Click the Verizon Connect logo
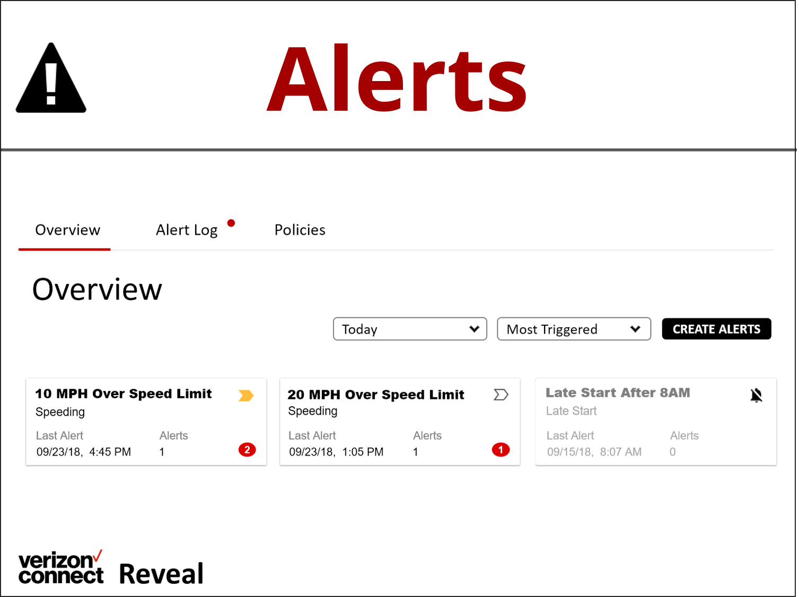This screenshot has height=597, width=799. click(x=61, y=567)
